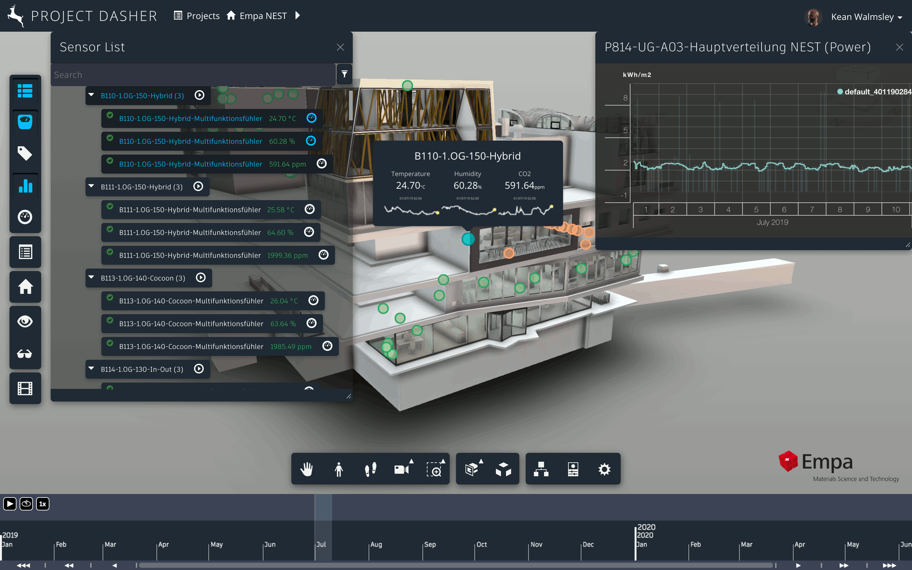Select the first person walk tool
This screenshot has width=912, height=570.
(339, 469)
